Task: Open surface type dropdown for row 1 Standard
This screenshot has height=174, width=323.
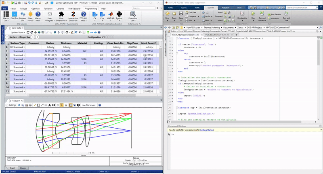Action: pyautogui.click(x=24, y=51)
